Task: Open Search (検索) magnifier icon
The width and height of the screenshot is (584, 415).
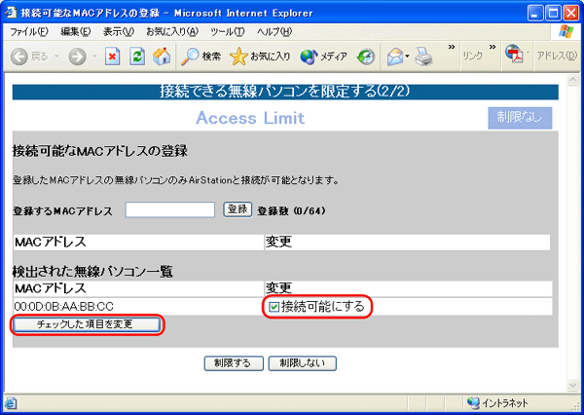Action: point(190,57)
